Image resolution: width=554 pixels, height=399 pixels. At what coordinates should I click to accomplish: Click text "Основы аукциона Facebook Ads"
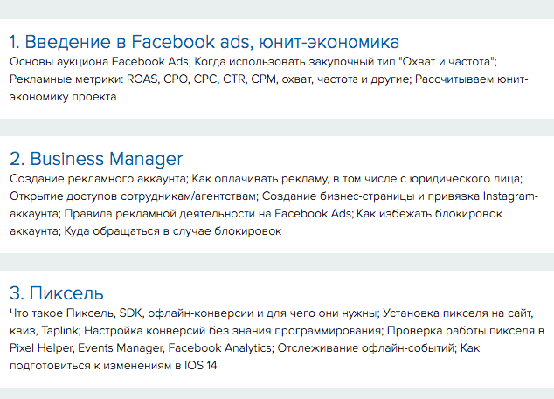99,62
